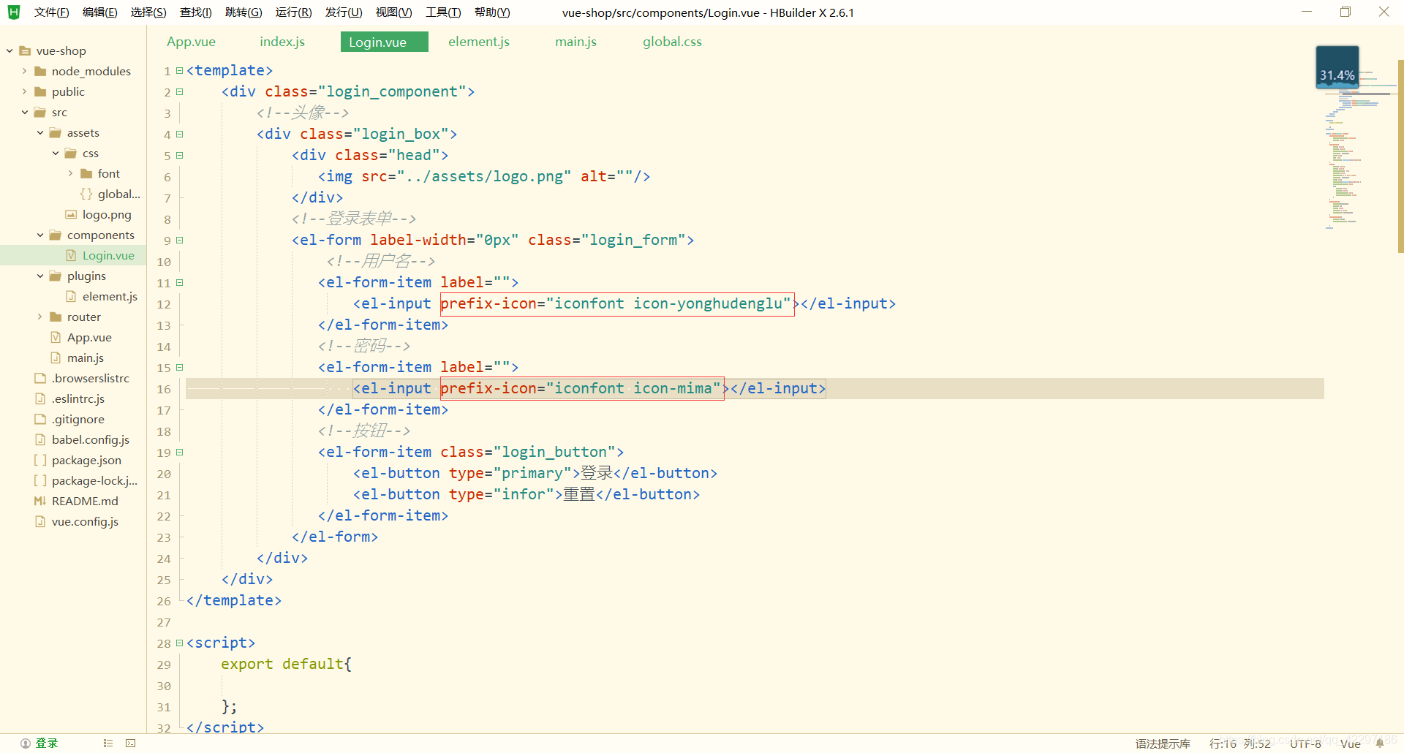
Task: Fold the head div at line 5
Action: pos(179,156)
